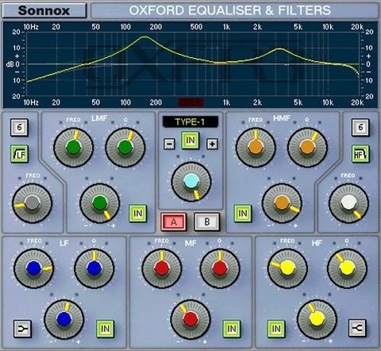This screenshot has width=381, height=351.
Task: Open the TYPE-1 EQ type selector
Action: coord(190,122)
